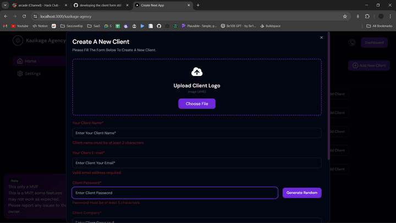
Task: Click the dialog vertical scrollbar
Action: (x=328, y=96)
